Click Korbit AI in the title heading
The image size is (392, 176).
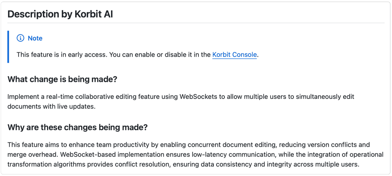94,14
